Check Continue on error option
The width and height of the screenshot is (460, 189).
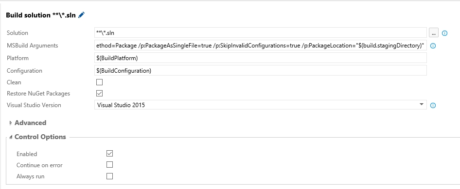(109, 165)
